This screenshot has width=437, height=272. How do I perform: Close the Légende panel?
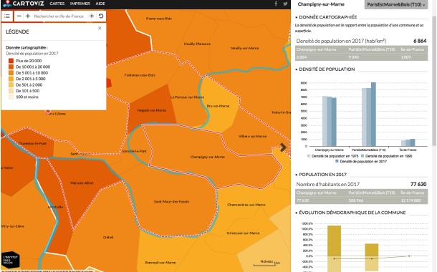pyautogui.click(x=100, y=28)
